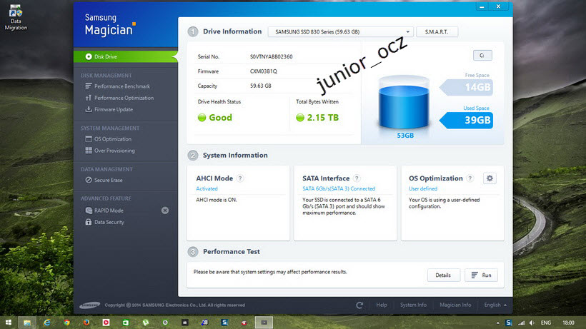
Task: Open OS Optimization gear settings
Action: point(490,178)
